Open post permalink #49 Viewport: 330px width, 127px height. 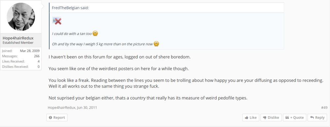(x=324, y=108)
